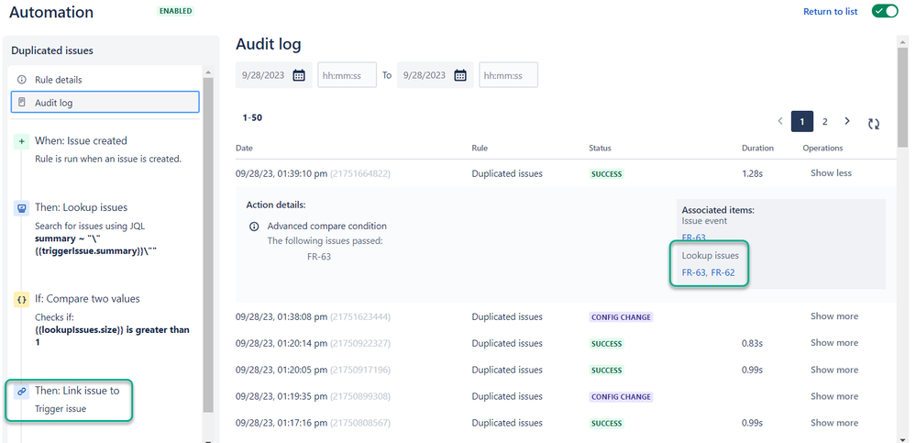Click the curly braces condition icon

coord(21,299)
